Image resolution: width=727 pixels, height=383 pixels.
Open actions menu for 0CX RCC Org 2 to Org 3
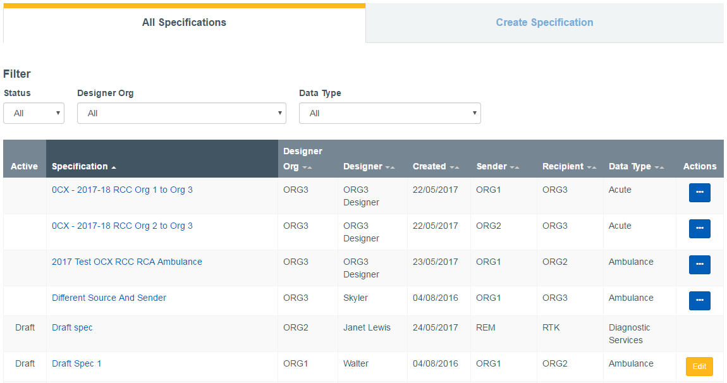pyautogui.click(x=699, y=229)
